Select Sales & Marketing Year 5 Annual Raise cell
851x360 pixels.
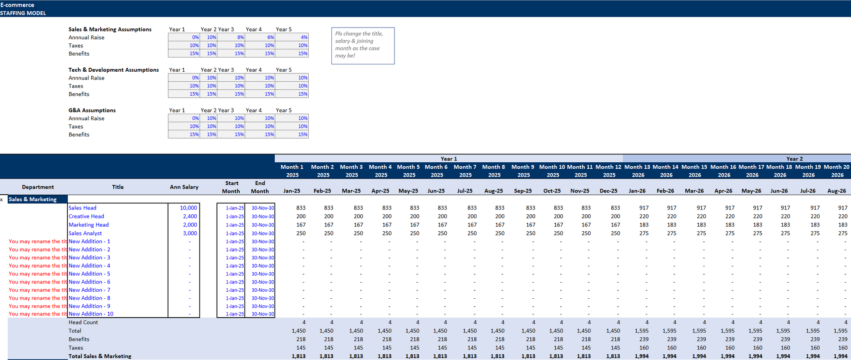point(292,38)
